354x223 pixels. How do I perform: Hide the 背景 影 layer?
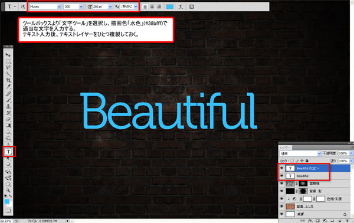[x=281, y=191]
